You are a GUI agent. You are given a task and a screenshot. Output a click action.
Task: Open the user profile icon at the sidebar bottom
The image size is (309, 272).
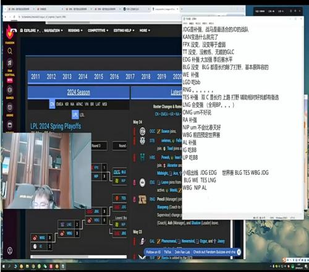click(10, 250)
